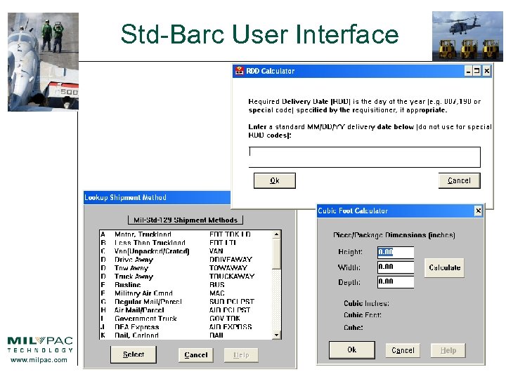506x379 pixels.
Task: Select Military Air Cmnd row
Action: 186,293
